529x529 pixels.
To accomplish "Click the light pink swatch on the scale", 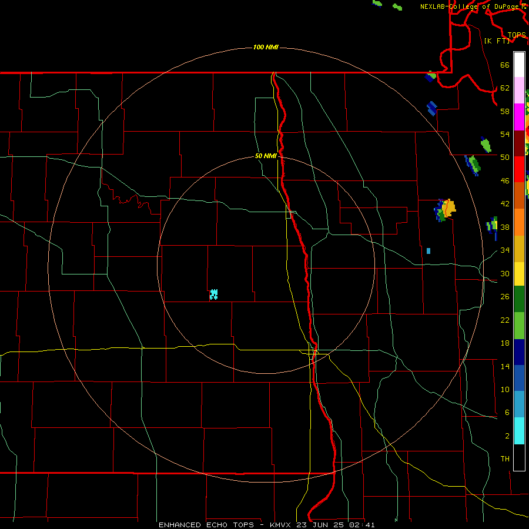I will (519, 90).
